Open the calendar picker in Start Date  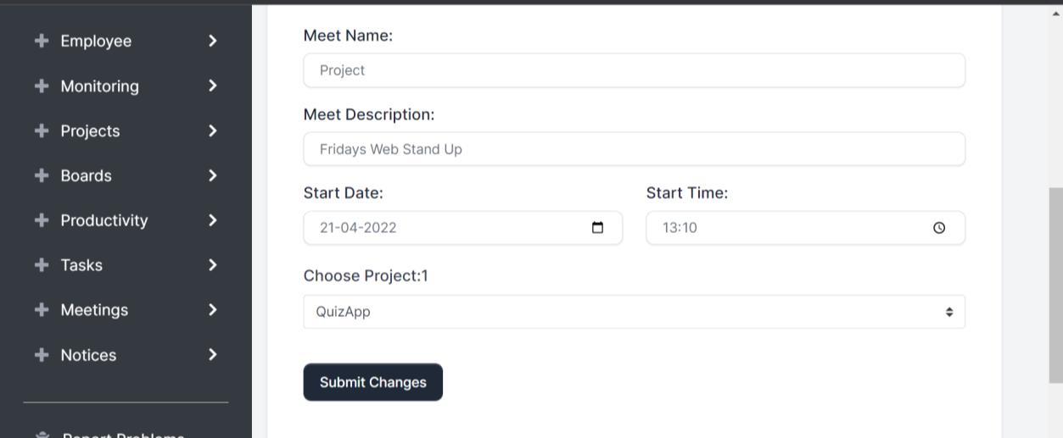(x=597, y=227)
